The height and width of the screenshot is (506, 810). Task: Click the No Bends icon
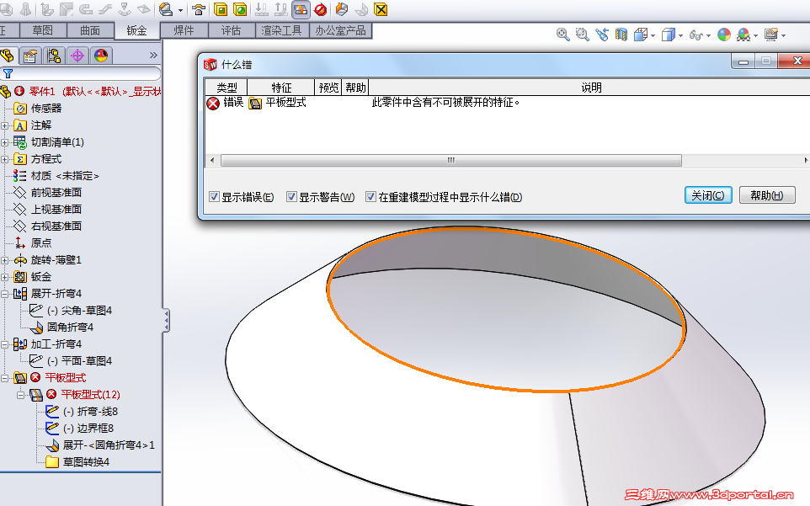pyautogui.click(x=321, y=9)
